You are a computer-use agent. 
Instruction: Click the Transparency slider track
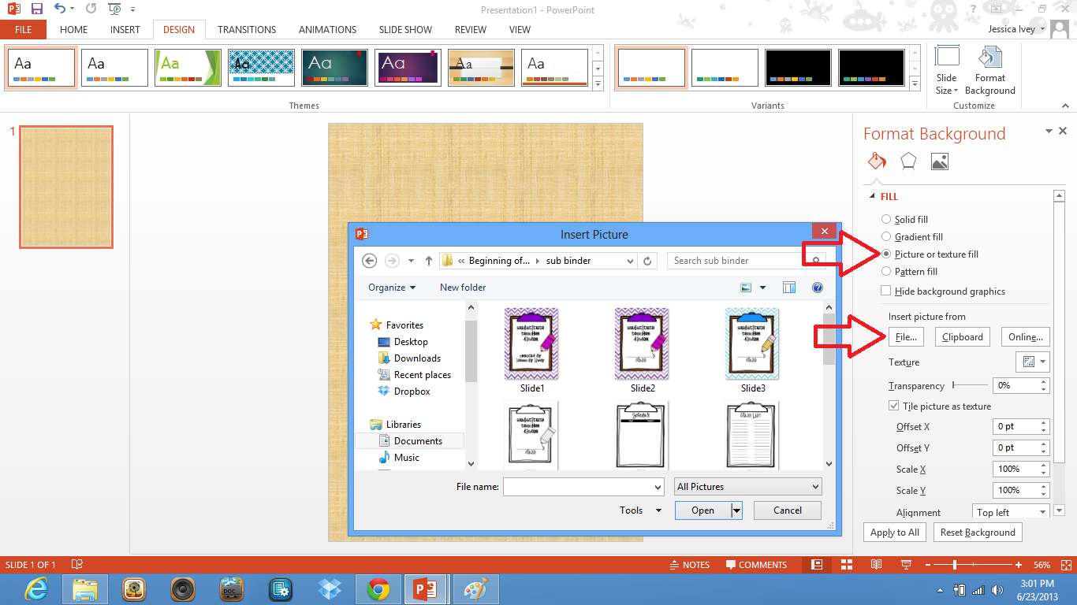970,385
